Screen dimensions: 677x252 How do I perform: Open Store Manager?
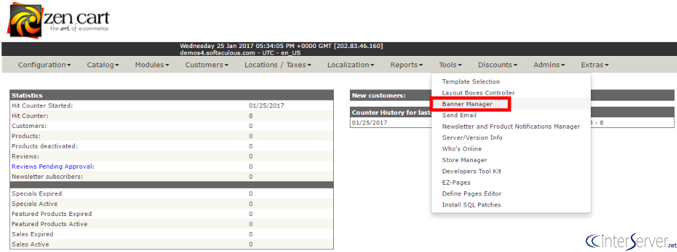pyautogui.click(x=464, y=160)
